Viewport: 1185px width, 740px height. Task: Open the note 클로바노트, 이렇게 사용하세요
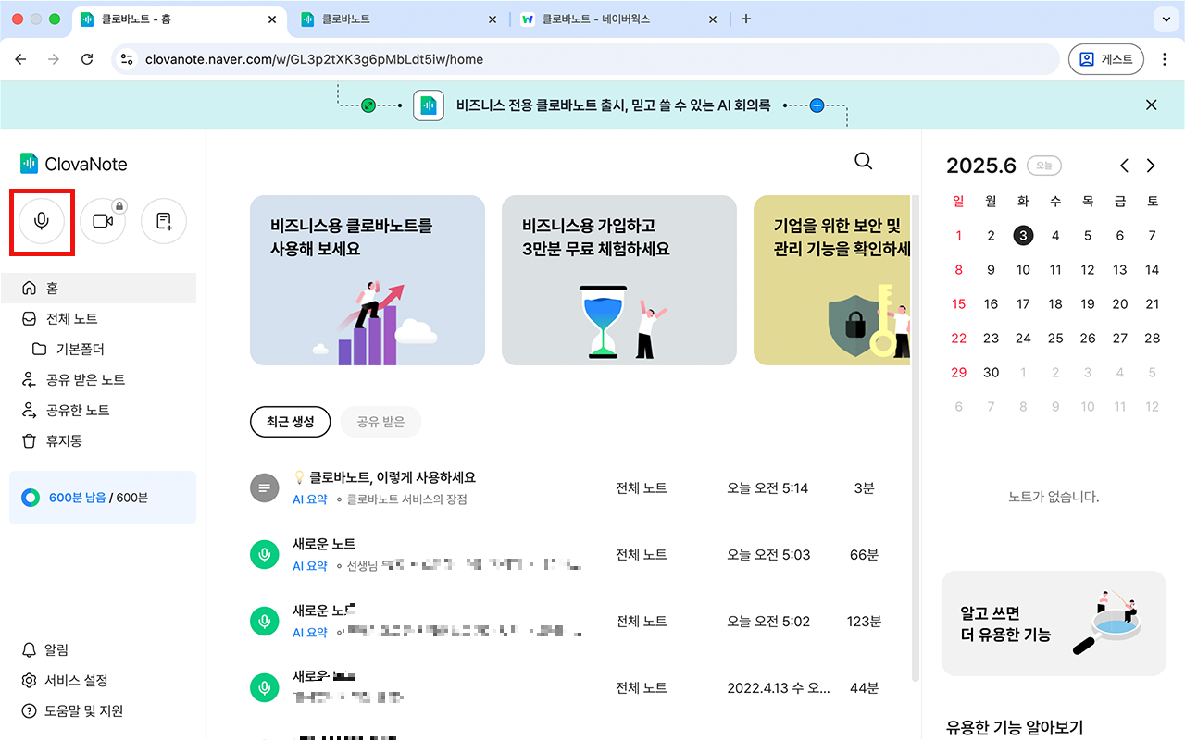[x=393, y=477]
